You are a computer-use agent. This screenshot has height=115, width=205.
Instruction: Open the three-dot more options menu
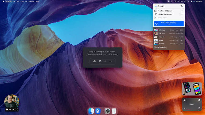coord(179,6)
